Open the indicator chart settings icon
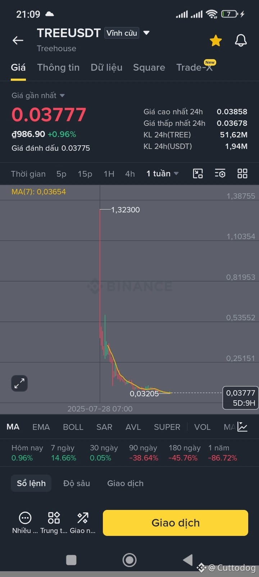Image resolution: width=259 pixels, height=577 pixels. coord(242,427)
